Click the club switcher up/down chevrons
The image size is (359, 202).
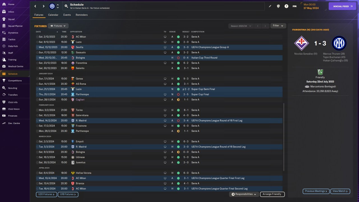point(58,6)
